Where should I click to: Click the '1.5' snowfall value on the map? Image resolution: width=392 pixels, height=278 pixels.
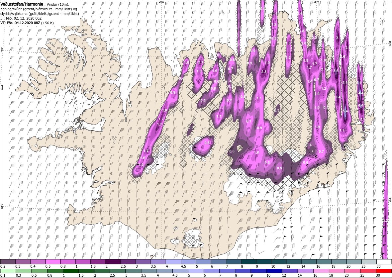click(317, 94)
